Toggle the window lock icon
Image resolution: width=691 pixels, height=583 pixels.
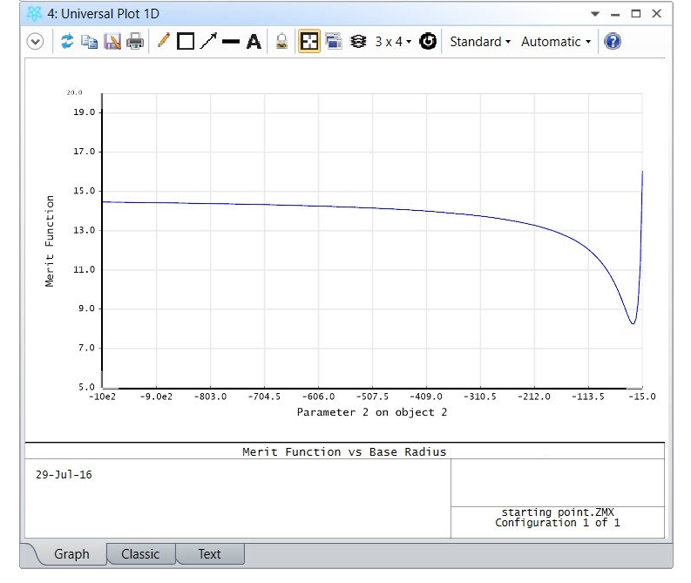coord(281,42)
